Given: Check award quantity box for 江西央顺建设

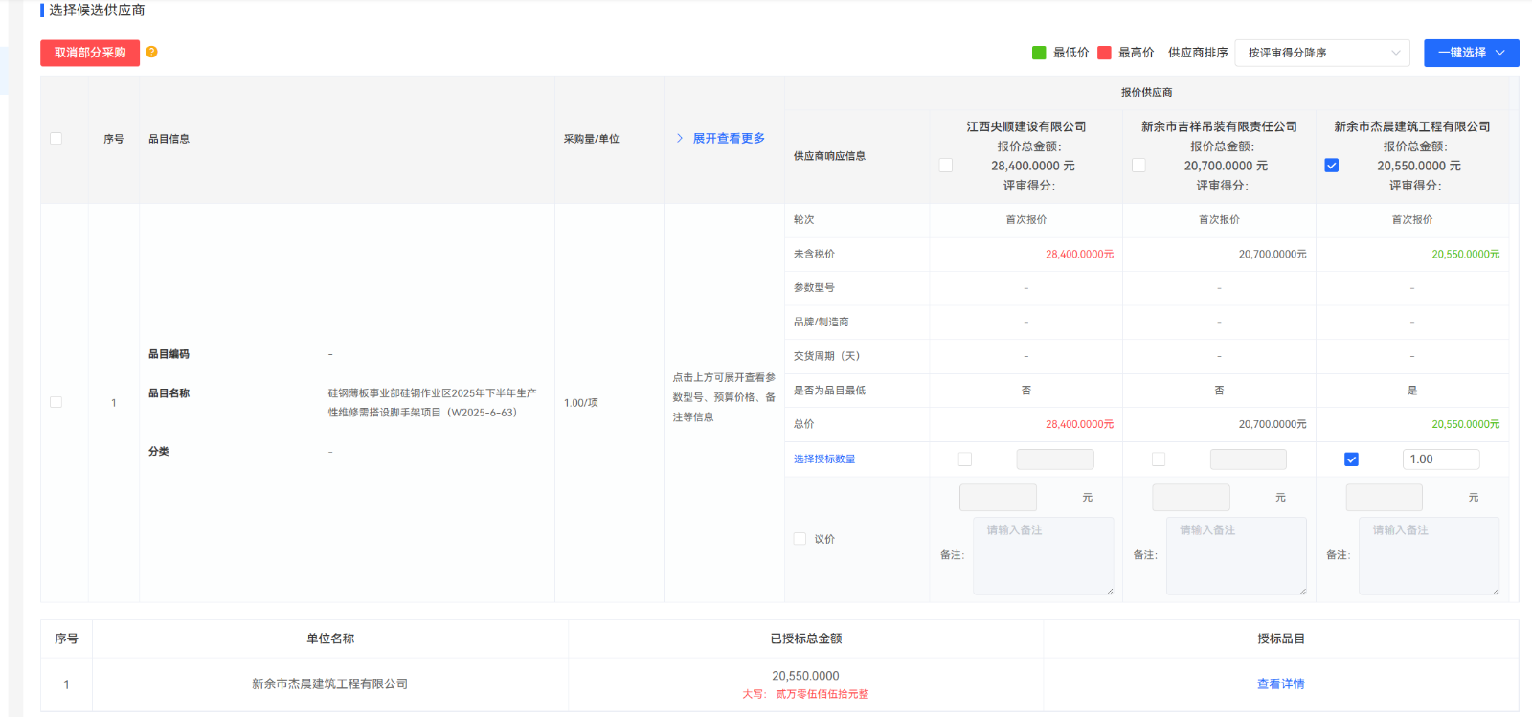Looking at the screenshot, I should click(965, 459).
